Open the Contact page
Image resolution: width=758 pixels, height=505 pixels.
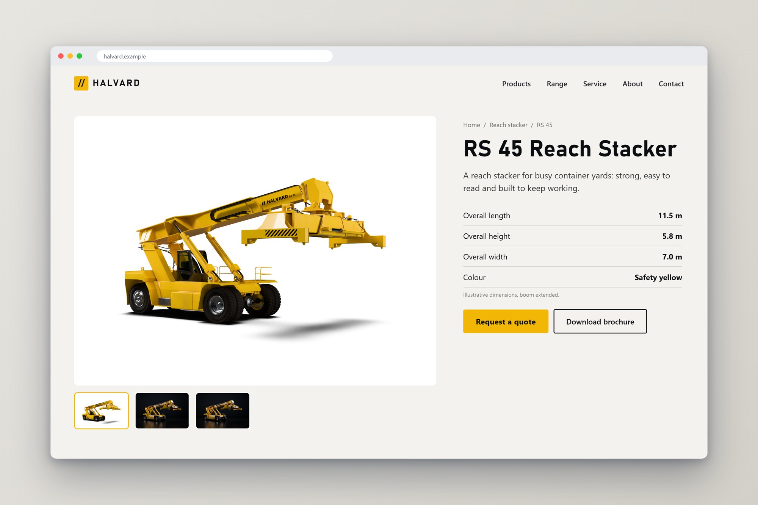point(671,84)
